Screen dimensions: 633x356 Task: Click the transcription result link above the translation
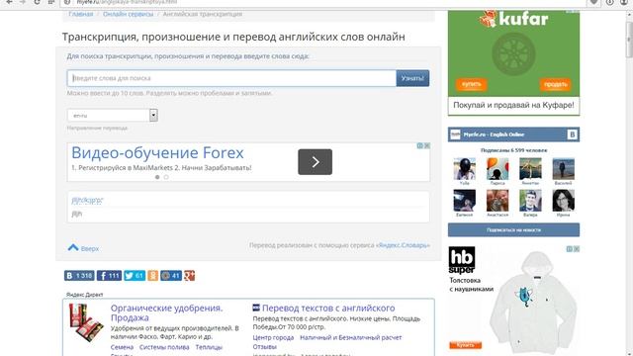pyautogui.click(x=88, y=200)
